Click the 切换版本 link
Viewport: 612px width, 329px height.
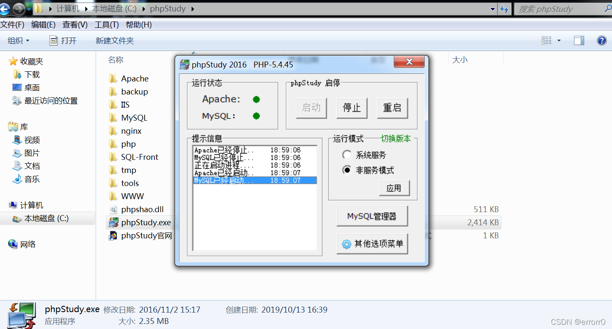coord(396,139)
